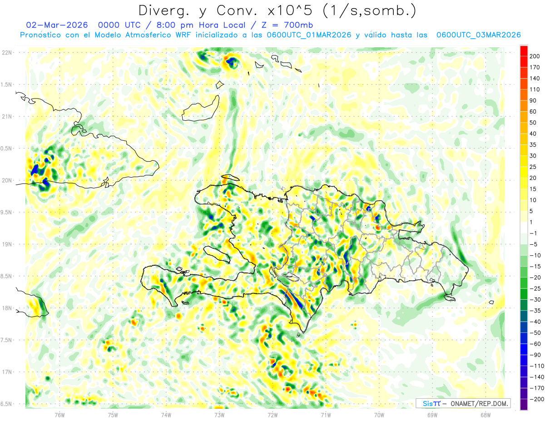Click the positive '35' color scale value

point(533,145)
